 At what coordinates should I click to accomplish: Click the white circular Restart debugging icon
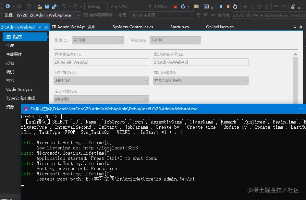[x=235, y=6]
